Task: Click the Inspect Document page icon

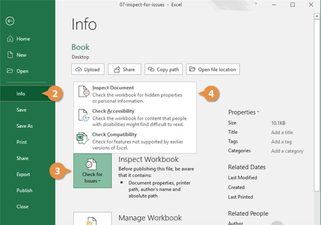Action: tap(84, 91)
